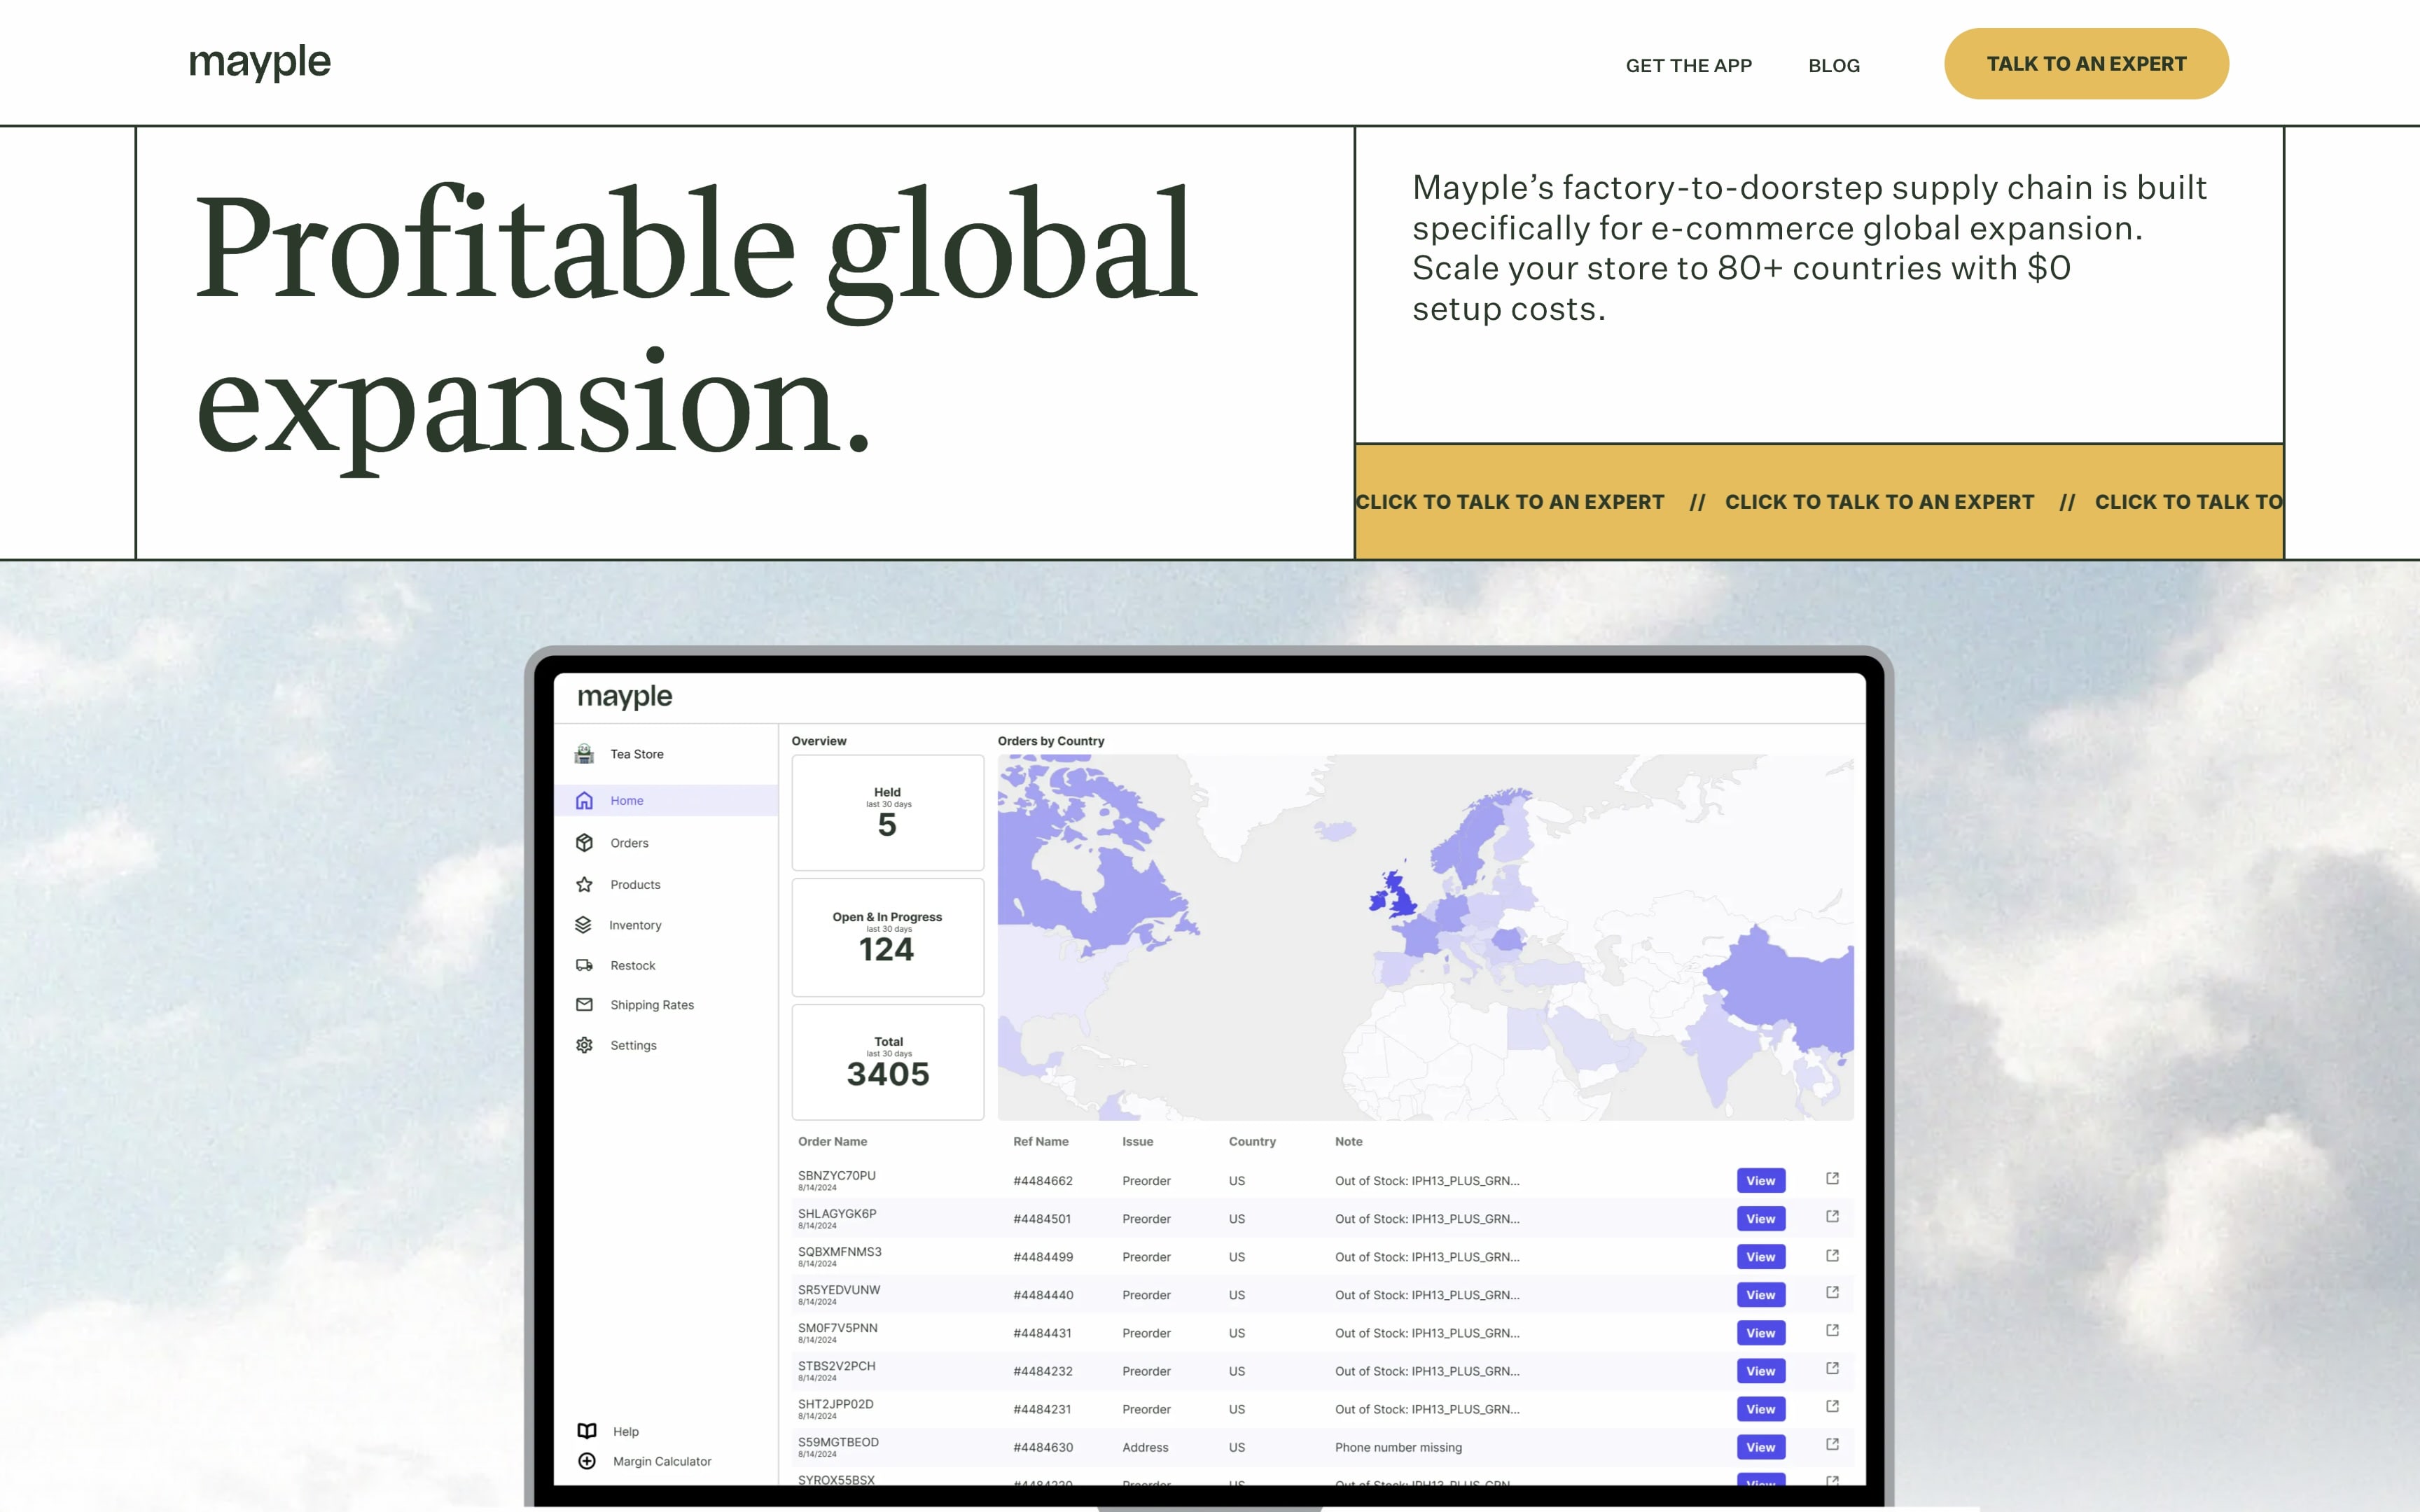Click the Orders by Country world map

pos(1425,937)
